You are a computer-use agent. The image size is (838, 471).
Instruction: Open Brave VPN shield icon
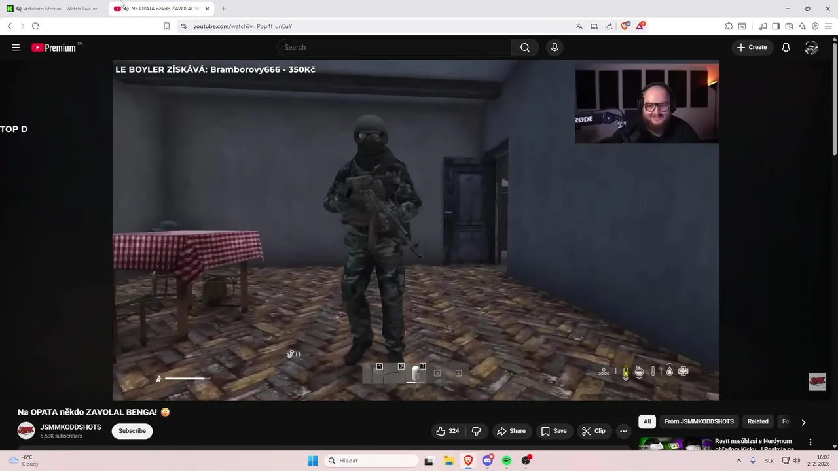(815, 26)
